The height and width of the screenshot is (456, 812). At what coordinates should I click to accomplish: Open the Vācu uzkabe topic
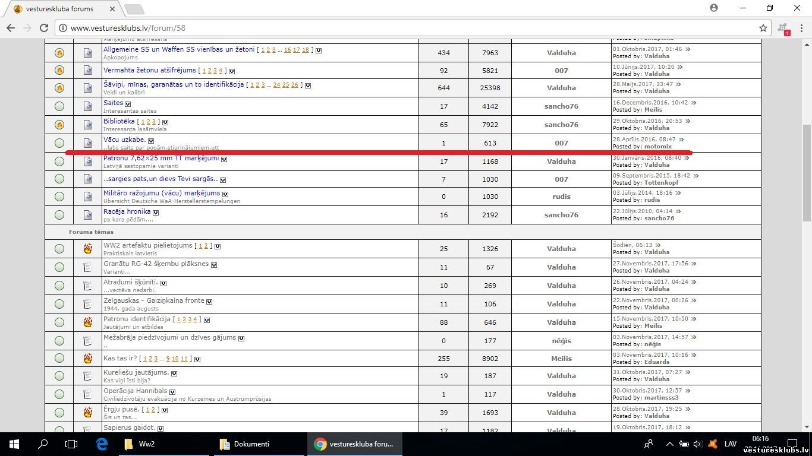click(x=124, y=140)
